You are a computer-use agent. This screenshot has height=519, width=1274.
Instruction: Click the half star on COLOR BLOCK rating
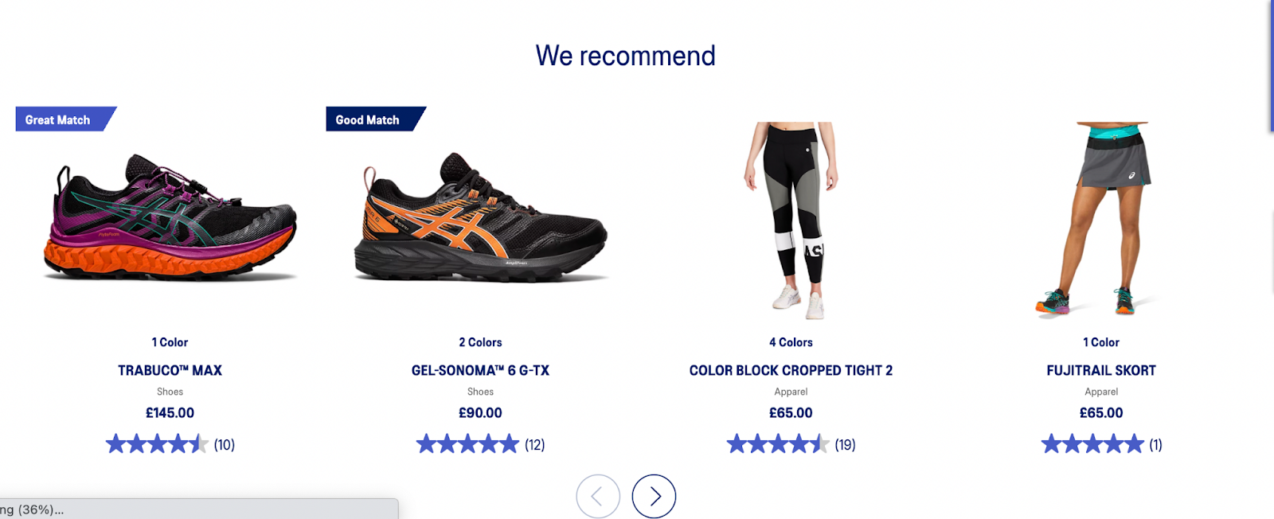(x=821, y=443)
